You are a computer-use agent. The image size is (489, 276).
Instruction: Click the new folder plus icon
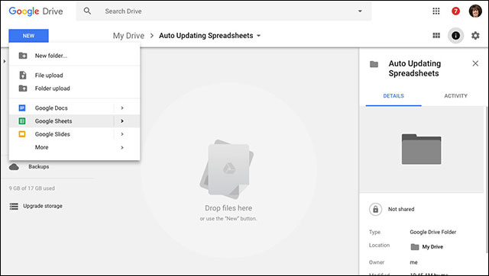[23, 56]
